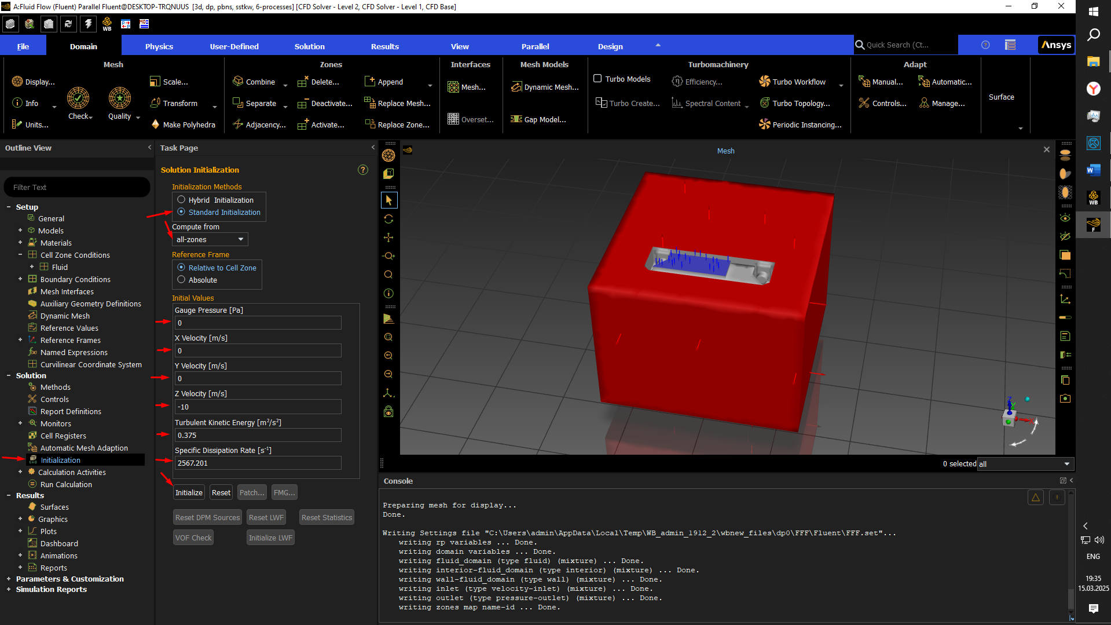1111x625 pixels.
Task: Click the Z Velocity input field
Action: tap(258, 407)
